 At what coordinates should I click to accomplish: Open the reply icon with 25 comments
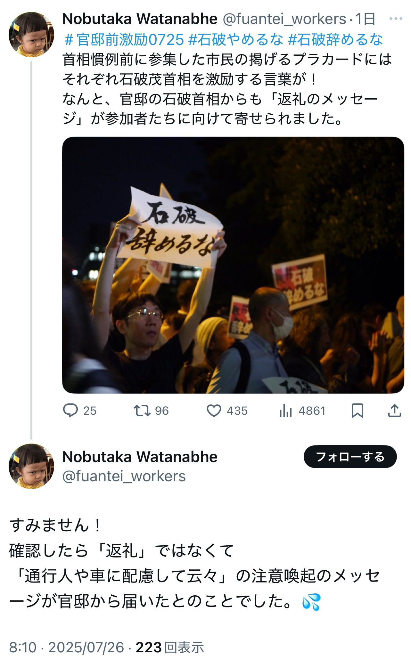[70, 411]
